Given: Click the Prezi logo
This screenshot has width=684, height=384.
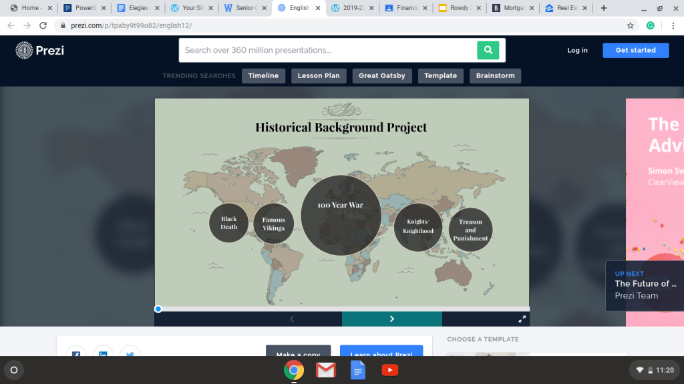Looking at the screenshot, I should [x=40, y=50].
